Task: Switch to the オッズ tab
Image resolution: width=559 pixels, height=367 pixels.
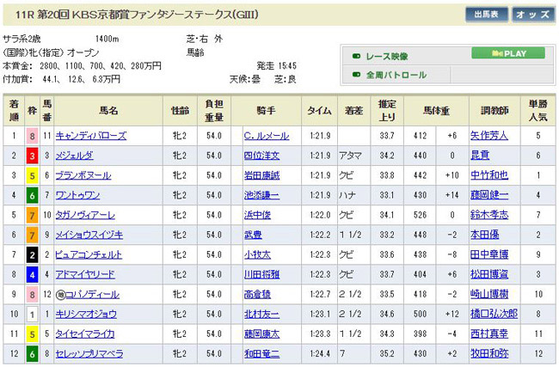Action: point(533,15)
